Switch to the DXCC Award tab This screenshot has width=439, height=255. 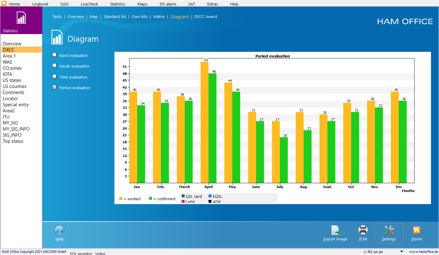click(206, 17)
